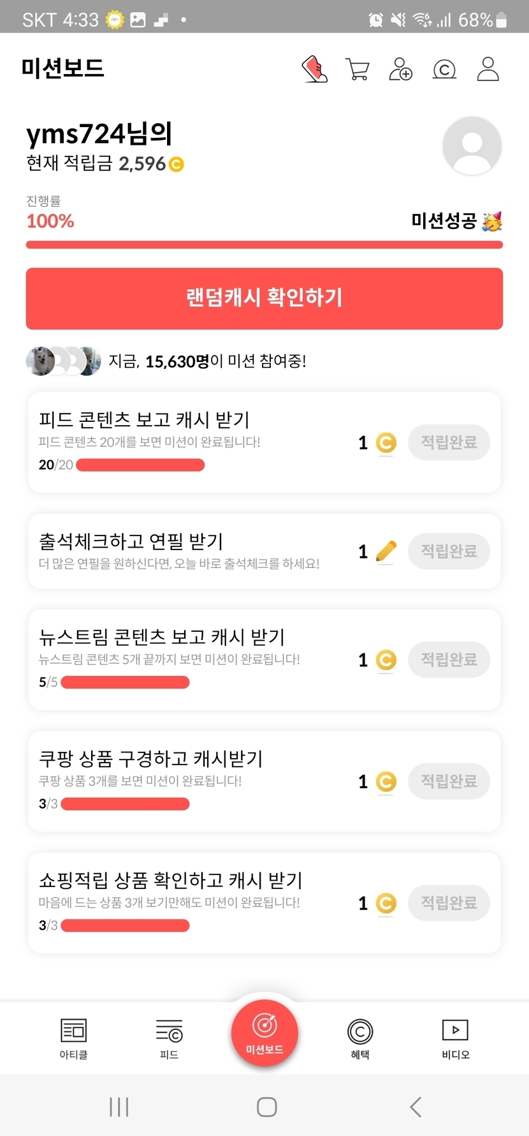529x1136 pixels.
Task: Tap 적립완료 for 피드 콘텐츠 mission
Action: click(x=449, y=442)
